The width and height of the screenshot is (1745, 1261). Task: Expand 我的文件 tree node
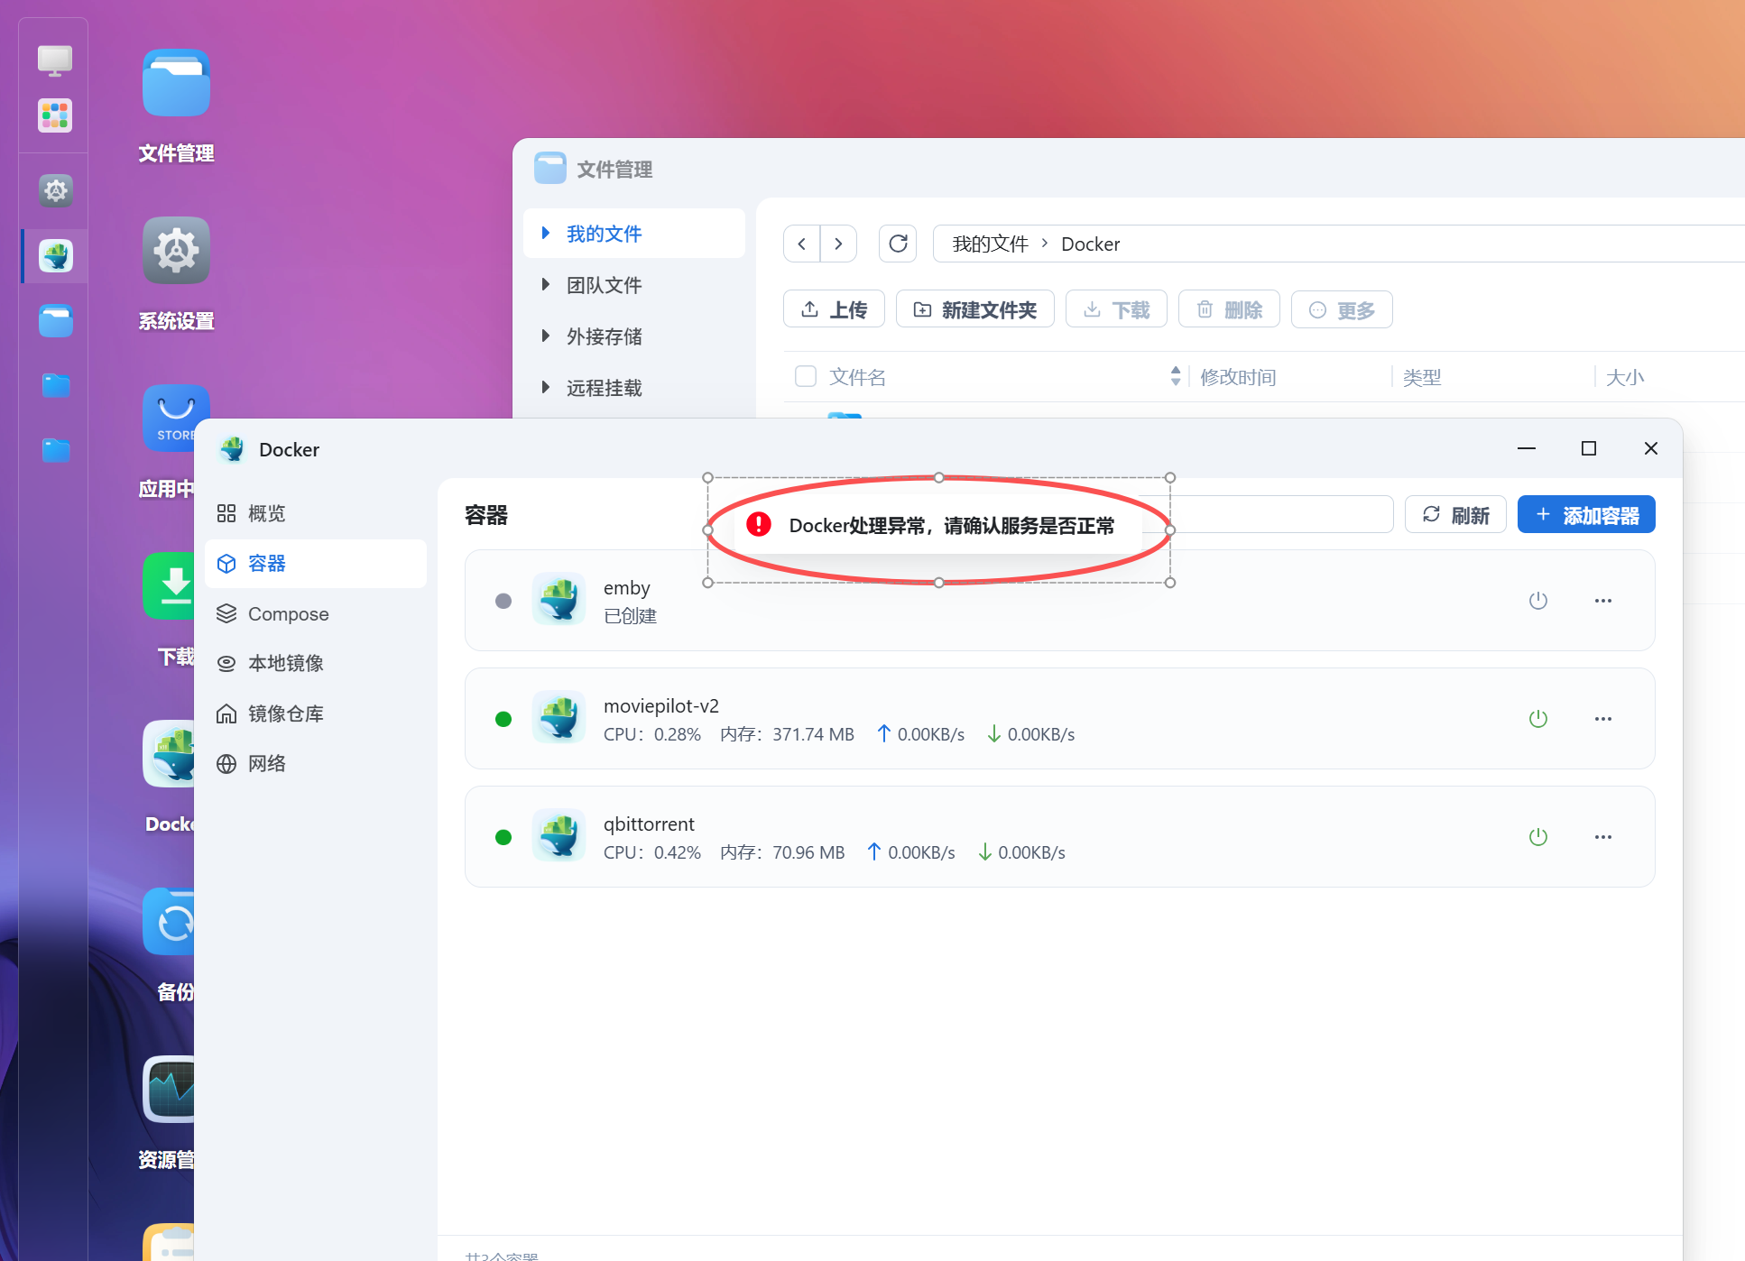point(546,234)
